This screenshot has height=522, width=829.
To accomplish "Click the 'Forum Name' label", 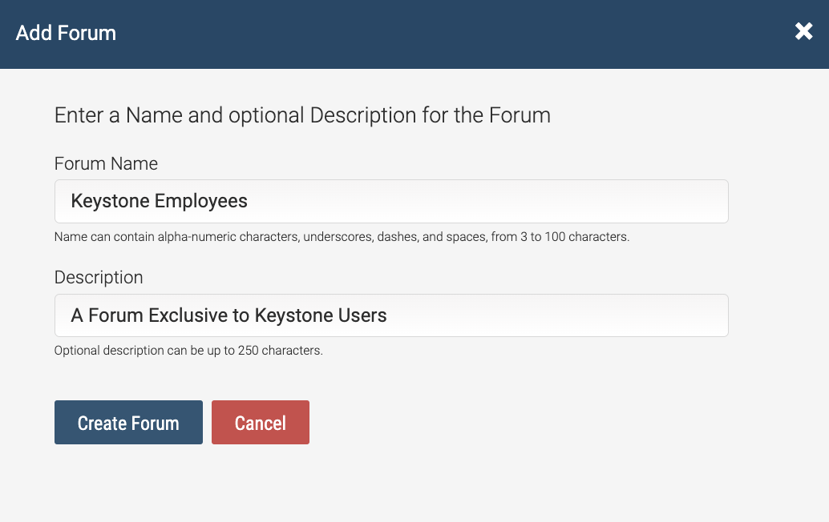I will click(107, 163).
